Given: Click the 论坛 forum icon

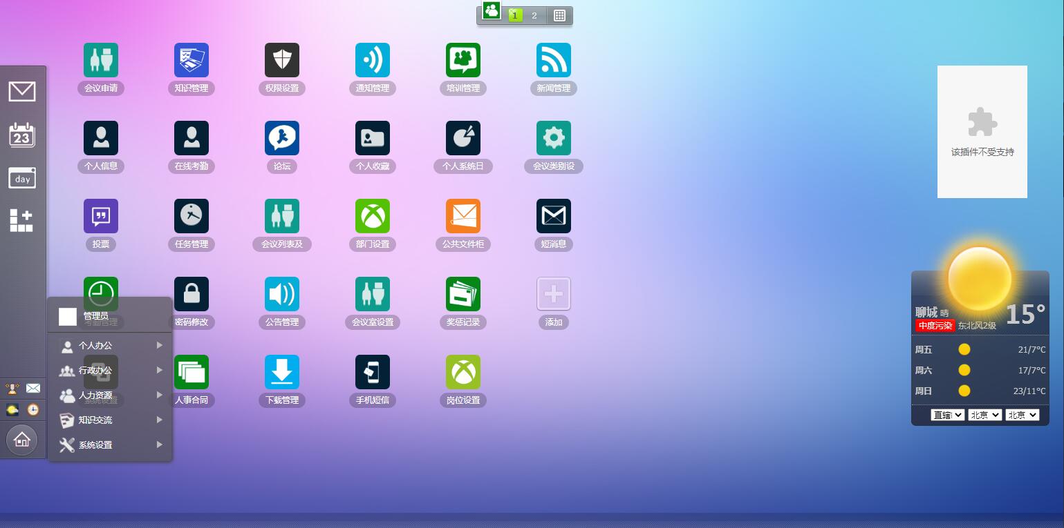Looking at the screenshot, I should (x=282, y=138).
